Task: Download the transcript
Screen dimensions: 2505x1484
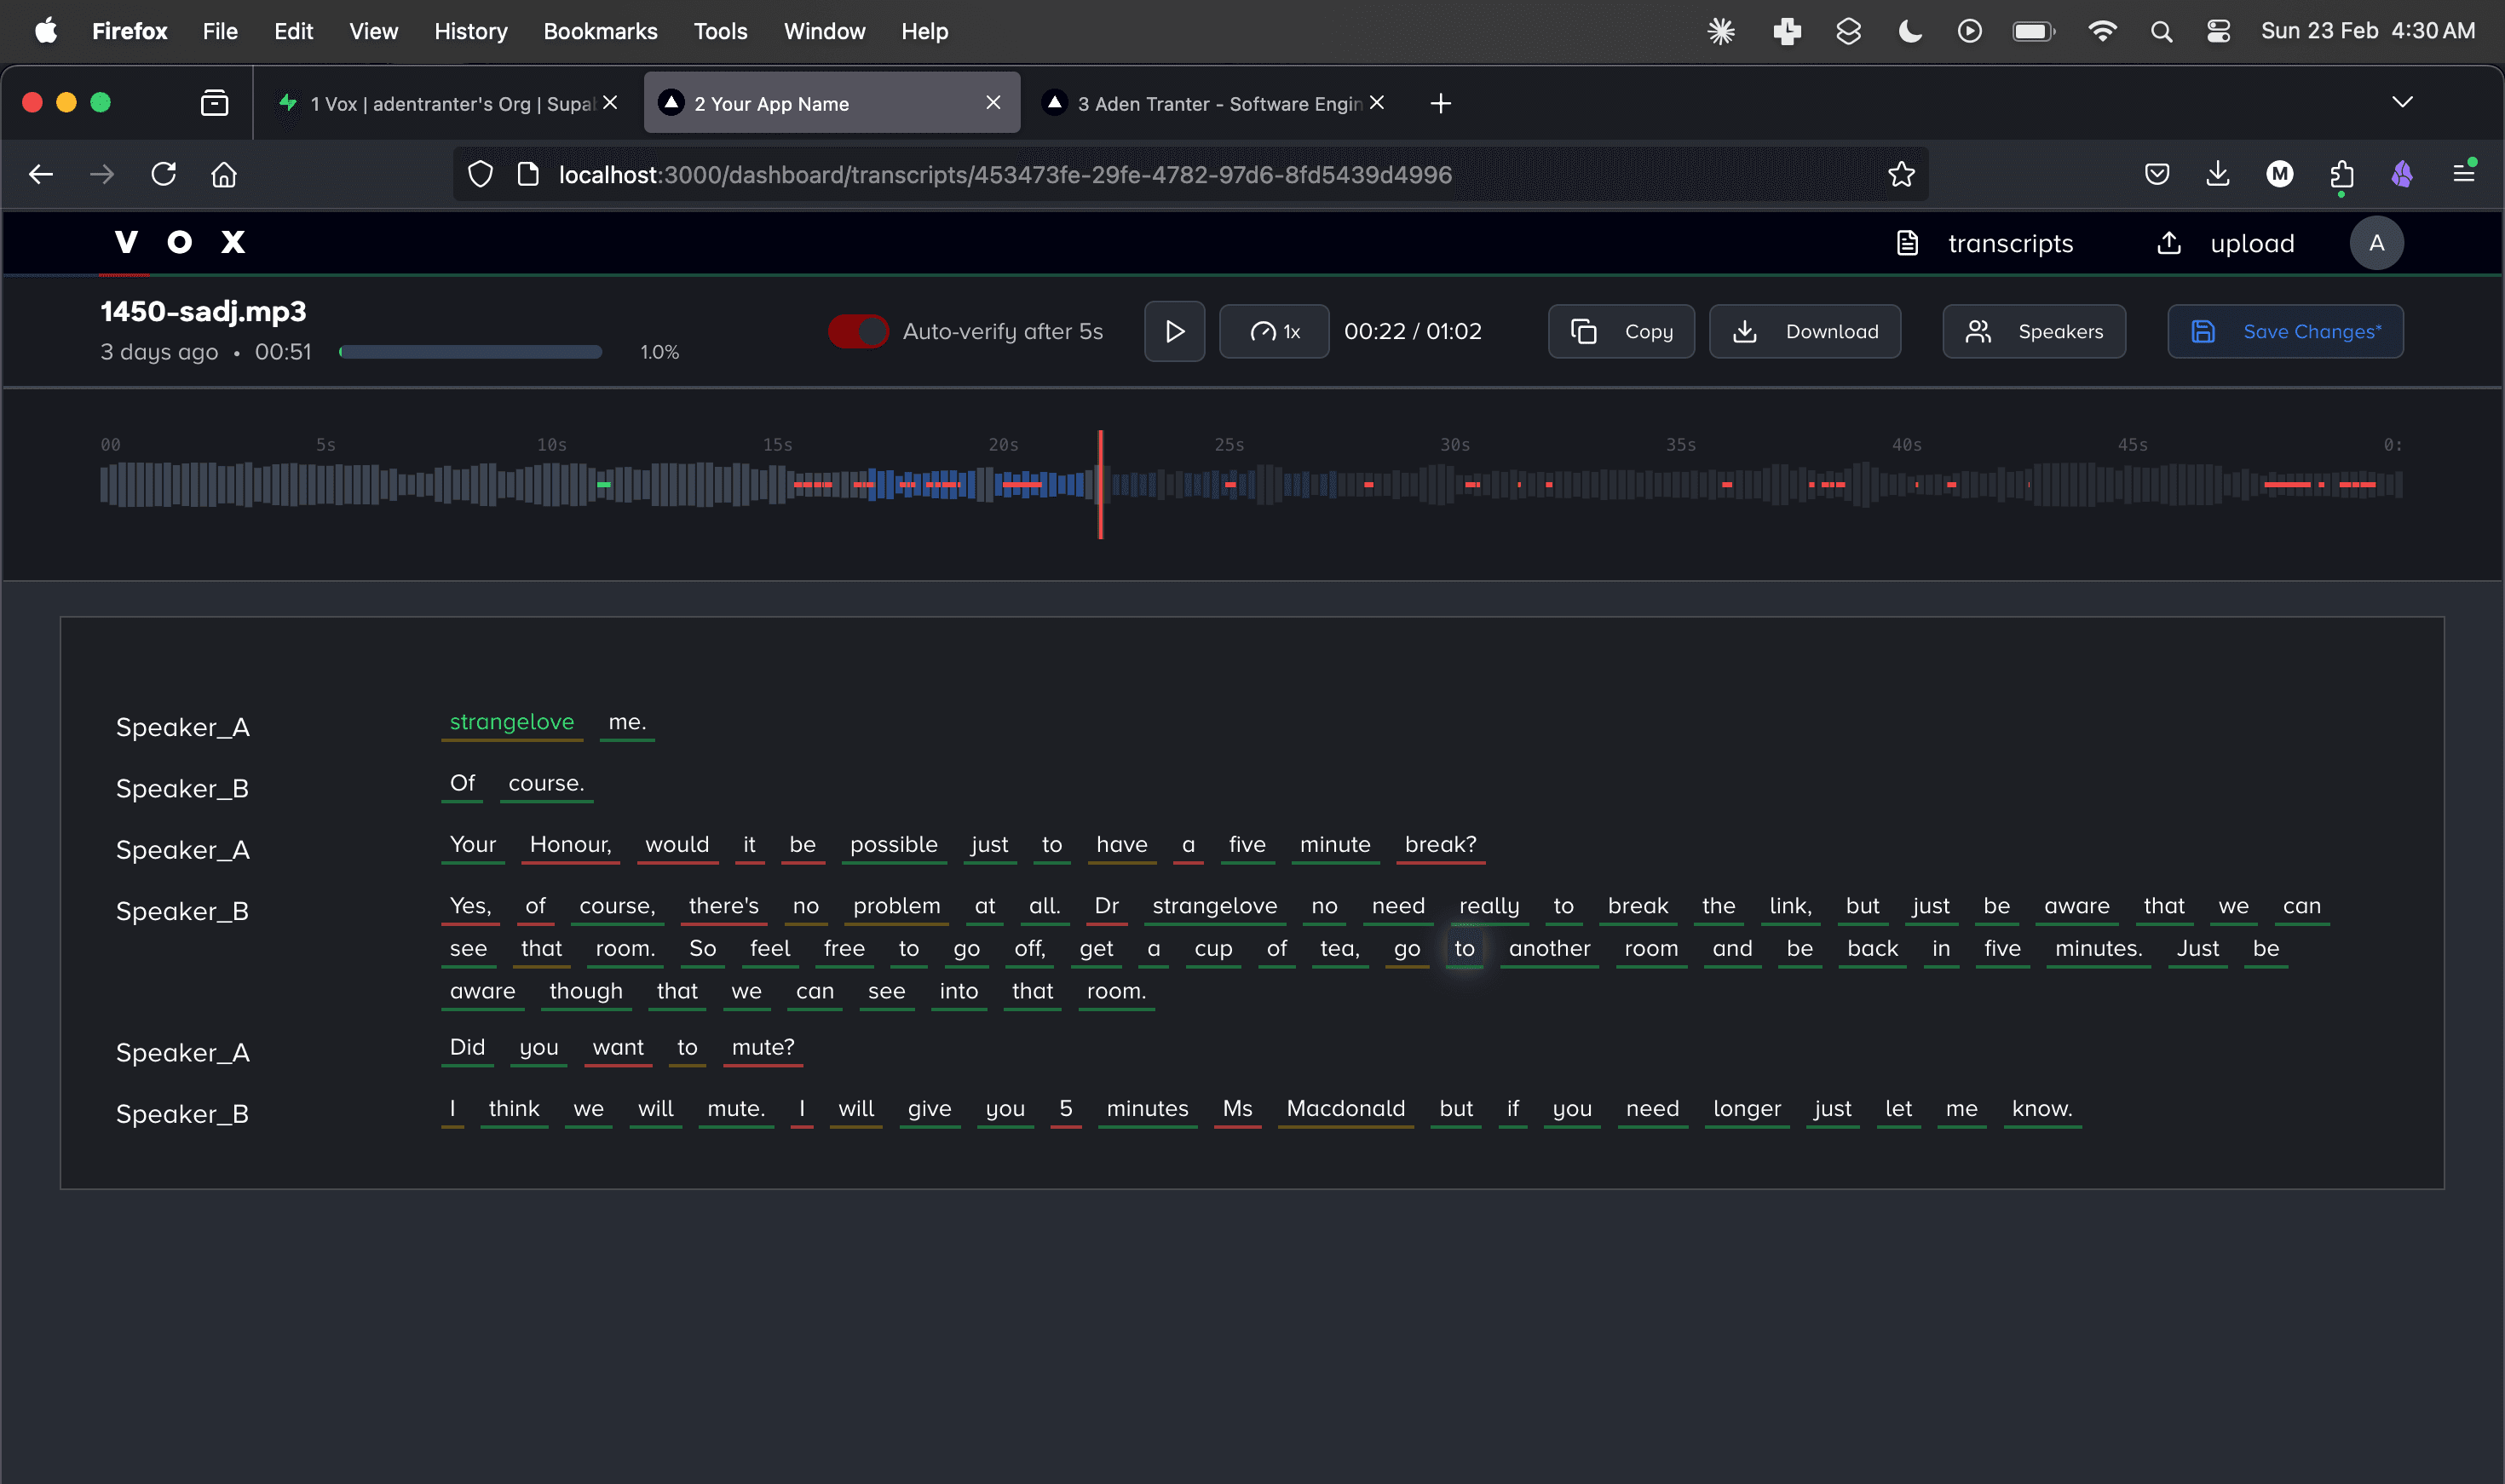Action: (1804, 332)
